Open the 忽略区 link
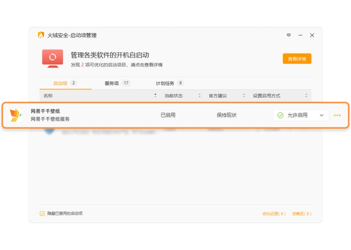 [x=302, y=214]
